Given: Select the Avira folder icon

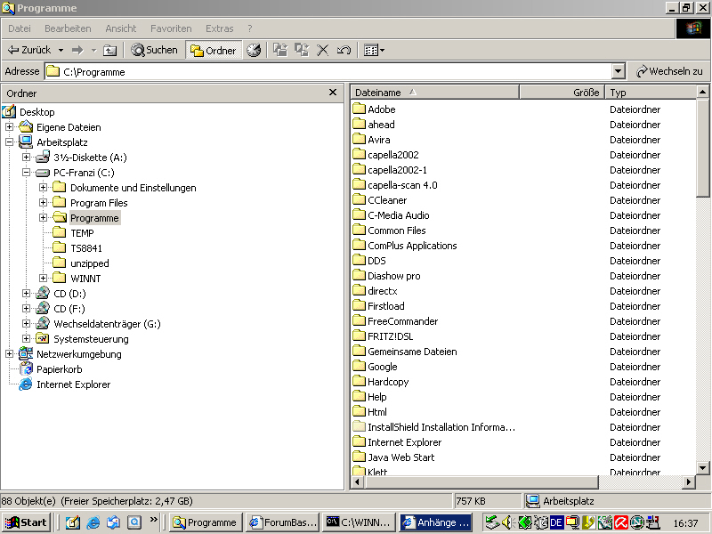Looking at the screenshot, I should click(359, 139).
